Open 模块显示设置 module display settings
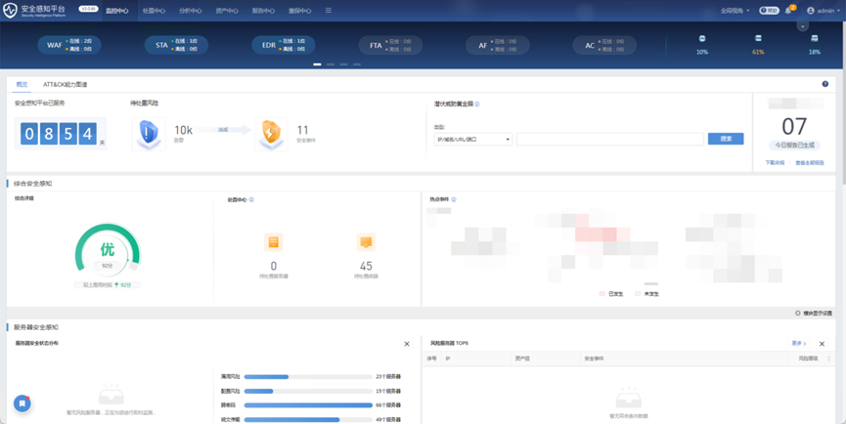This screenshot has width=846, height=424. click(x=814, y=313)
